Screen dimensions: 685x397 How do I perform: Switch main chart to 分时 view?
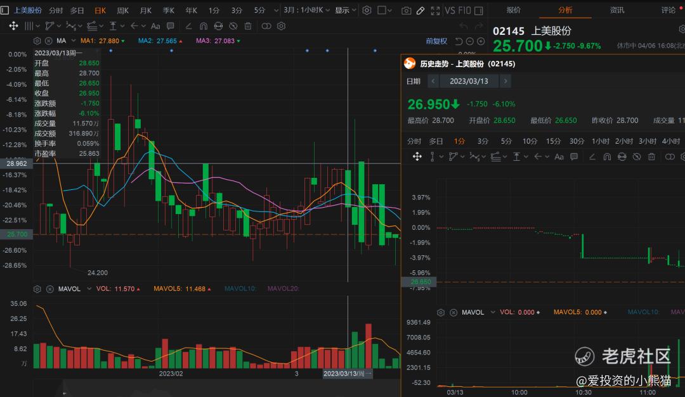coord(56,10)
